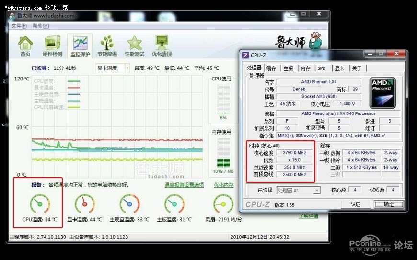Minimize the CPU-Z window

370,54
